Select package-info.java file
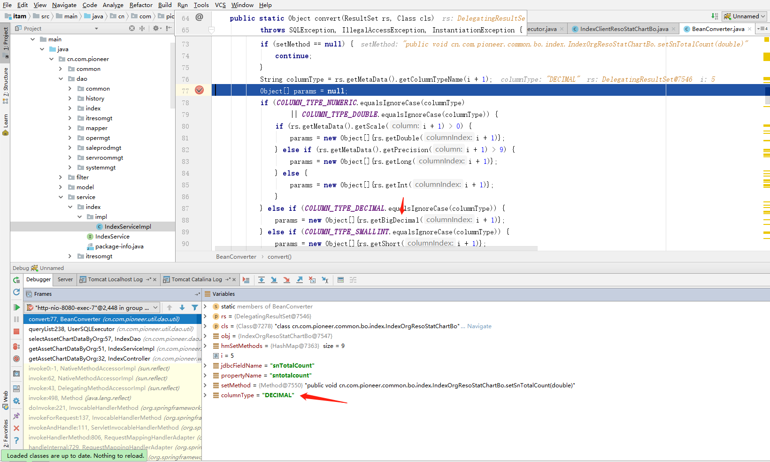This screenshot has width=770, height=462. [119, 246]
